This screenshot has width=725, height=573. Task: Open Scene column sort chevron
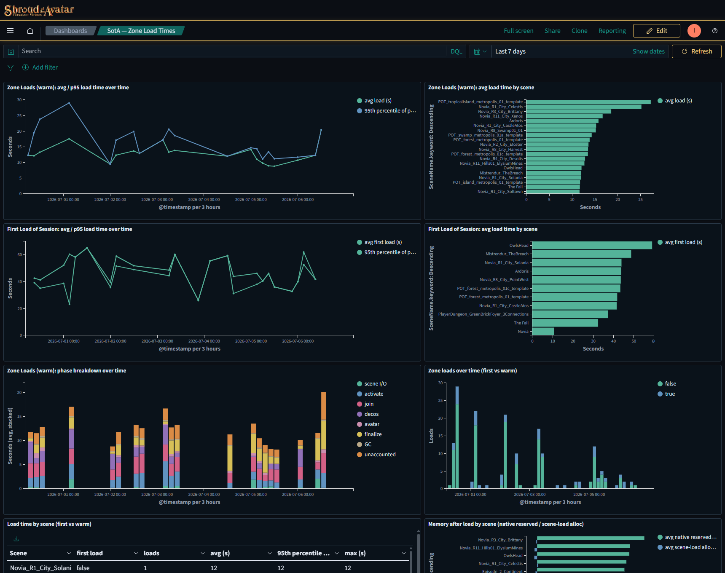coord(69,553)
